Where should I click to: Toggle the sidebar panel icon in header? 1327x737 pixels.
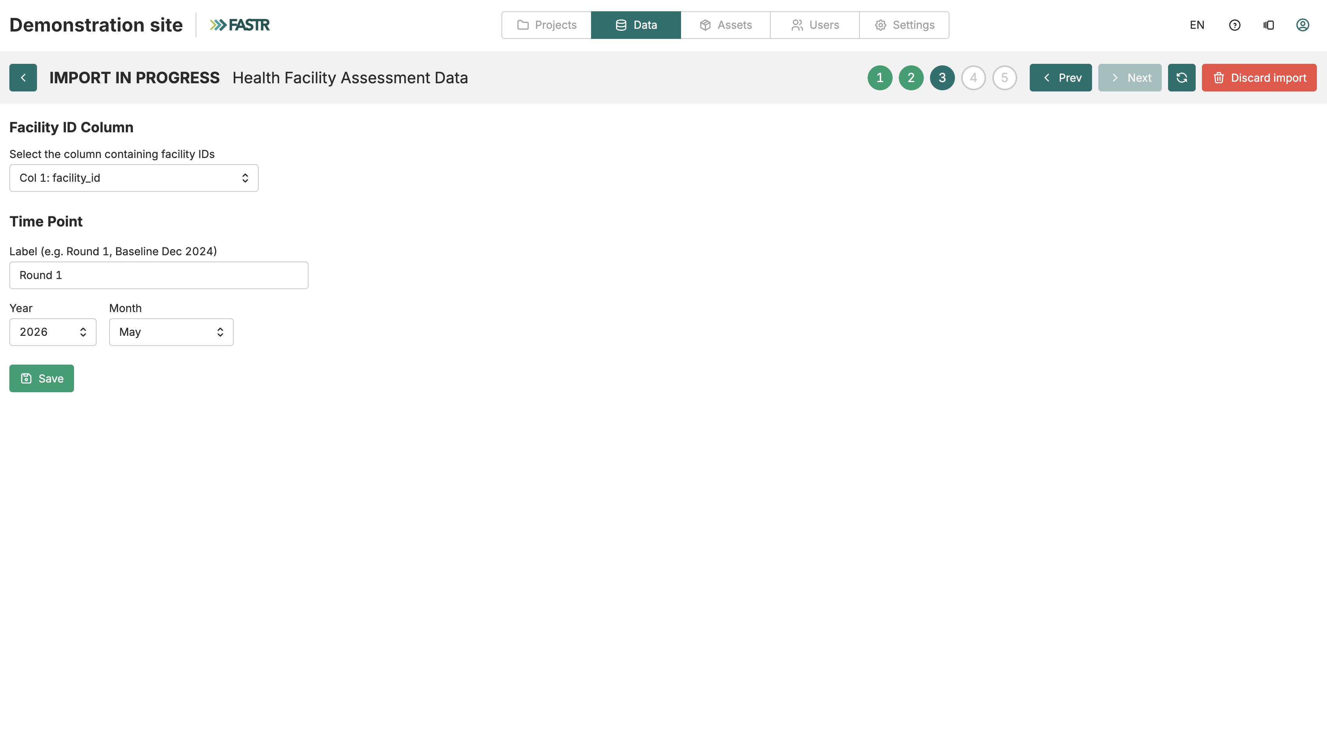tap(1268, 25)
